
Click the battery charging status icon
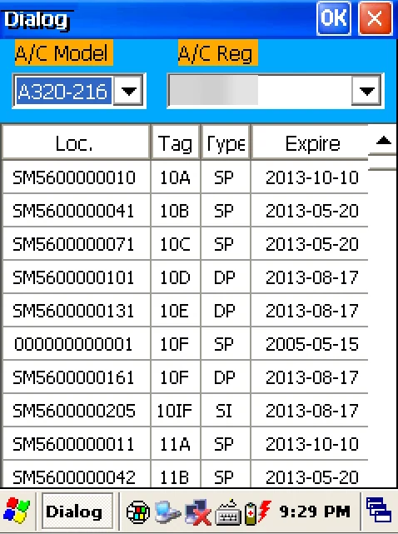coord(258,512)
